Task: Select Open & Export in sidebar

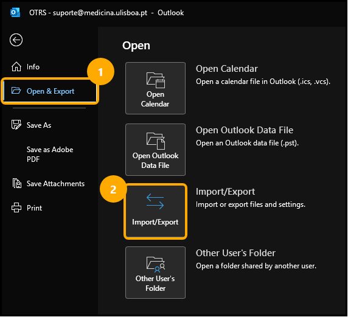Action: tap(50, 91)
